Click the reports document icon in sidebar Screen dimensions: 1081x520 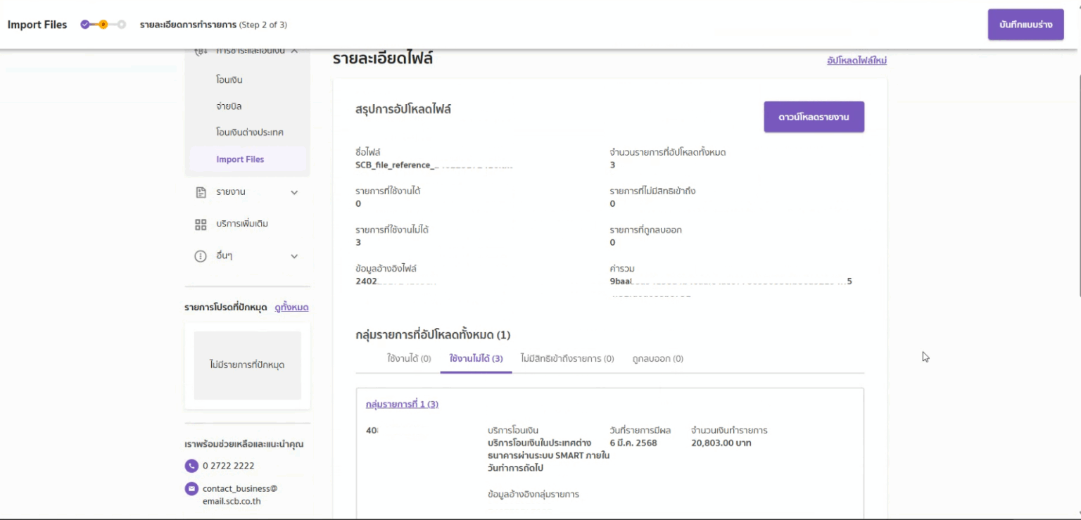(x=201, y=192)
